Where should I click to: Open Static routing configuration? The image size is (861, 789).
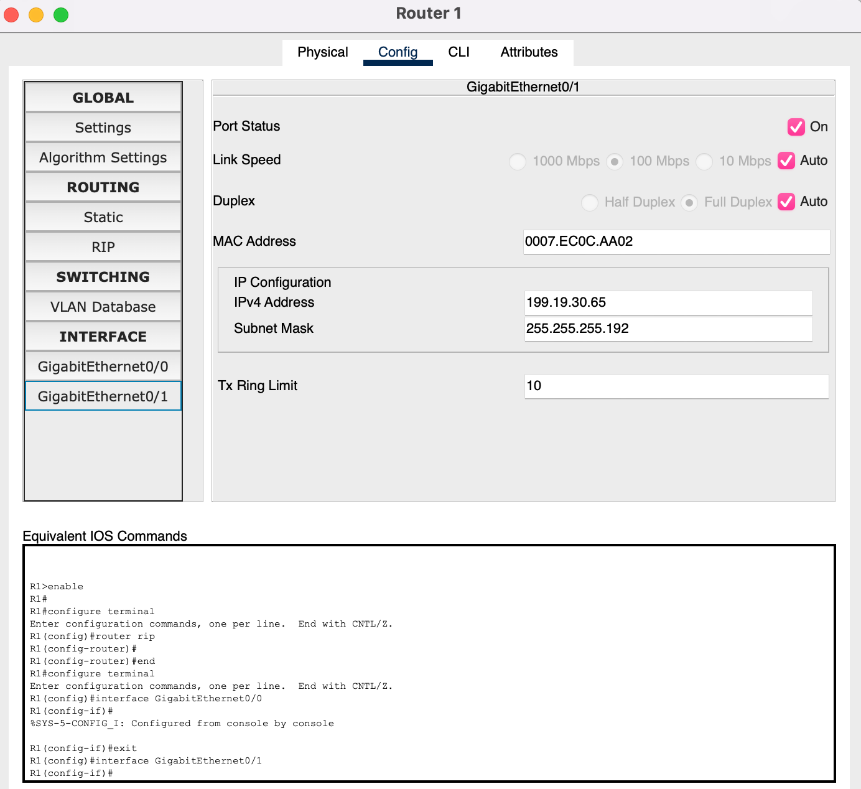click(x=103, y=217)
